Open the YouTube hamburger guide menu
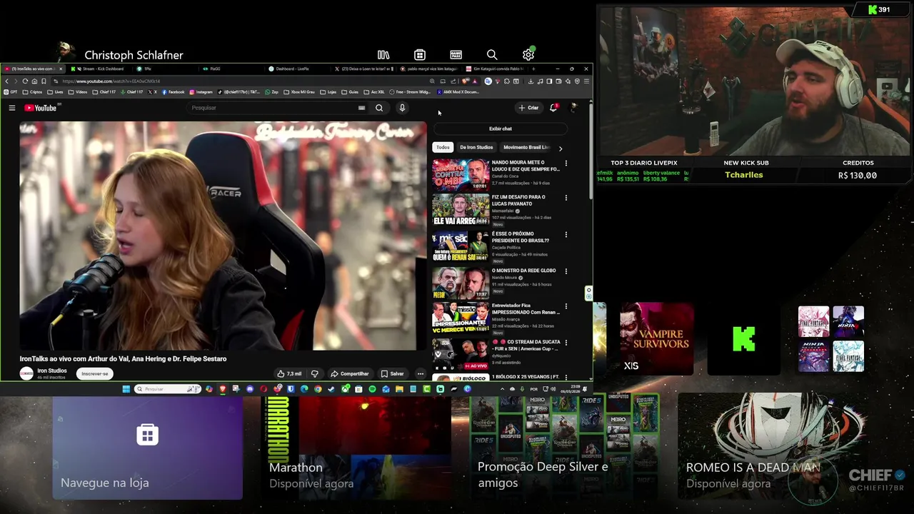 click(11, 108)
